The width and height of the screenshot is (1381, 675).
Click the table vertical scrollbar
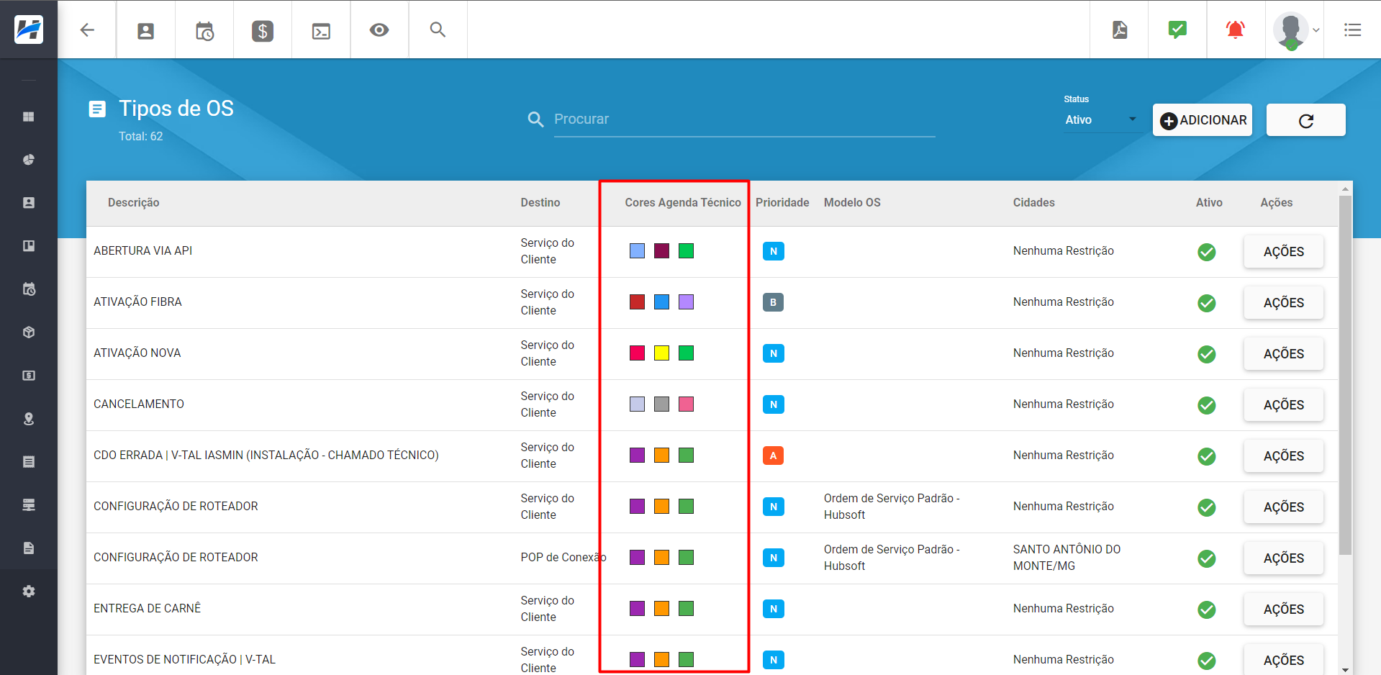1345,374
